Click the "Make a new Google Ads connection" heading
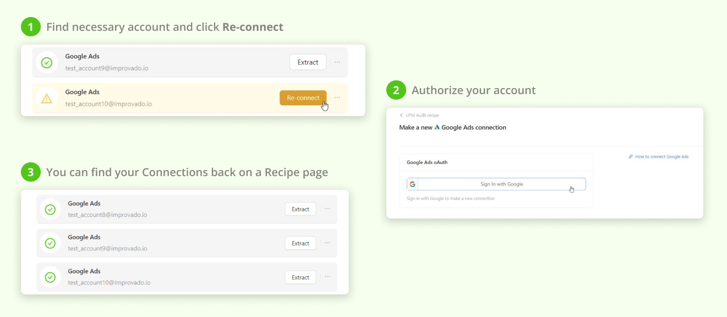This screenshot has height=317, width=727. point(452,128)
